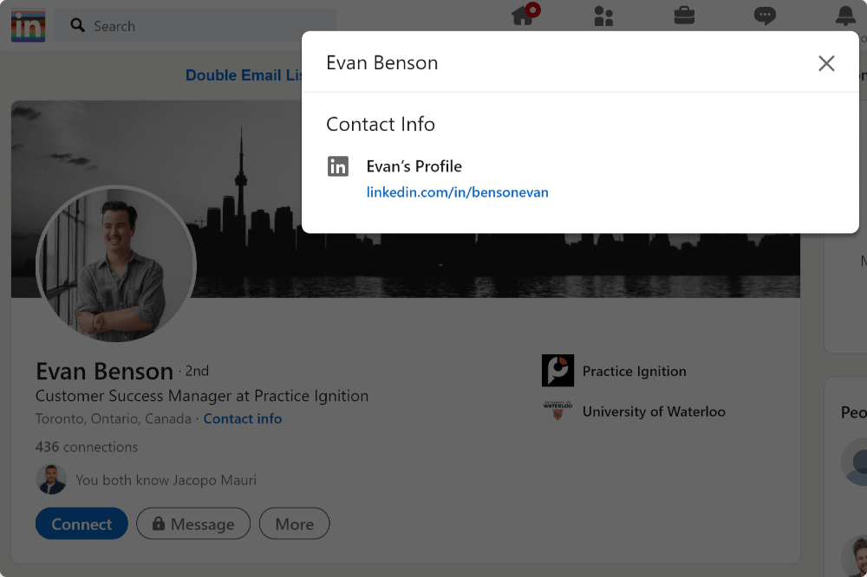
Task: Click the Connect button
Action: tap(81, 523)
